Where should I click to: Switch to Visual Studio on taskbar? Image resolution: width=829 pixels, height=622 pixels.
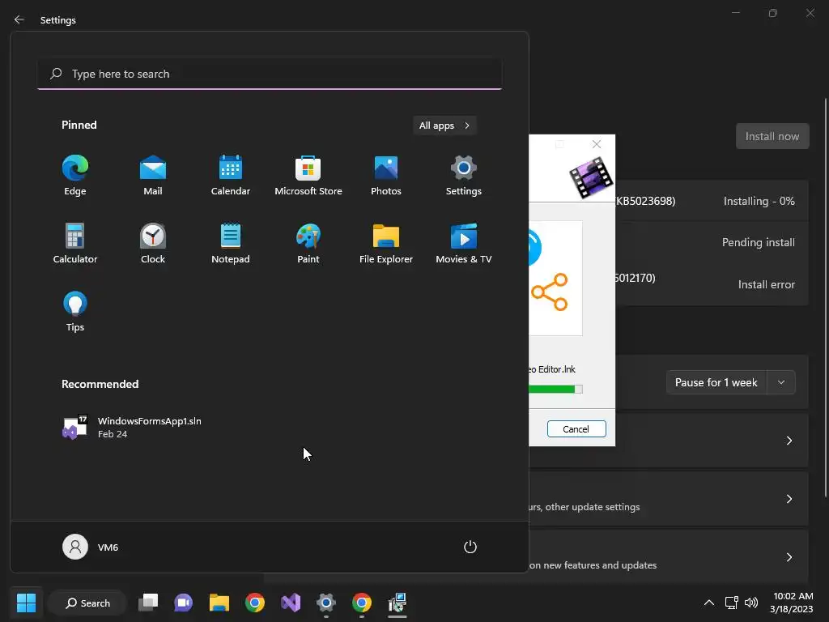[x=291, y=603]
